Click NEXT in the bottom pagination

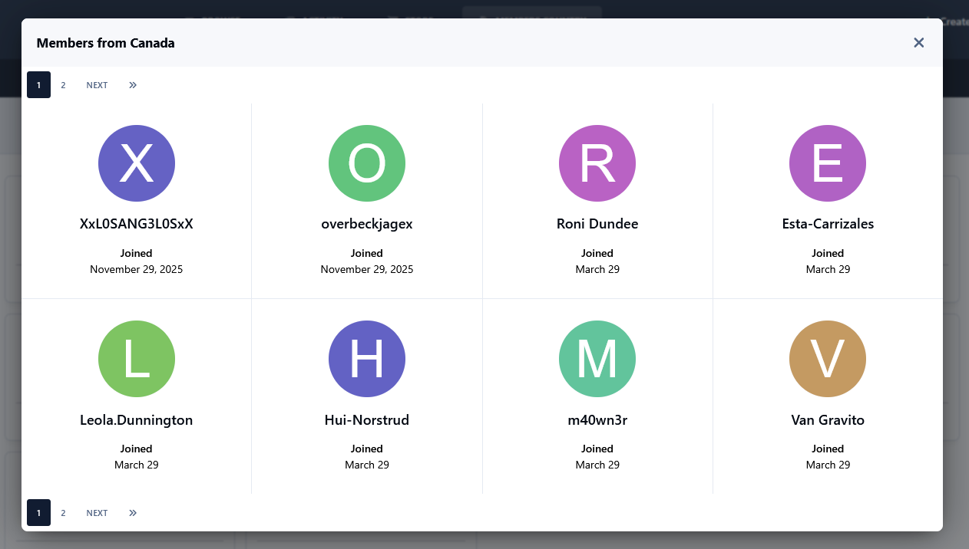[97, 513]
